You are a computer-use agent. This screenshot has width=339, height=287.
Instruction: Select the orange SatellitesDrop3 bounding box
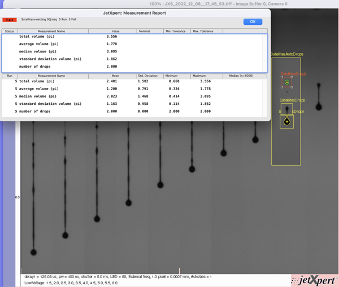[287, 82]
